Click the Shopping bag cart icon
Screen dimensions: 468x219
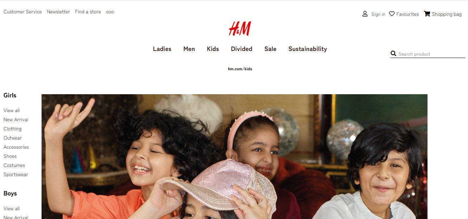point(427,14)
